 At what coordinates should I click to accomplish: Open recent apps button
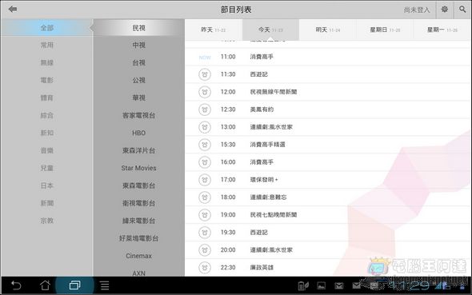74,285
